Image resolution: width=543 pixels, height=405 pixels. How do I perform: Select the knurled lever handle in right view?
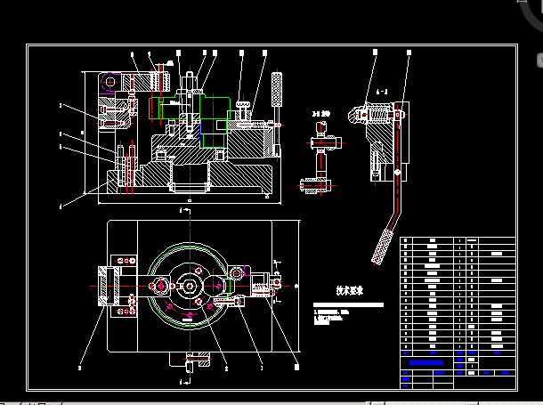coord(382,247)
